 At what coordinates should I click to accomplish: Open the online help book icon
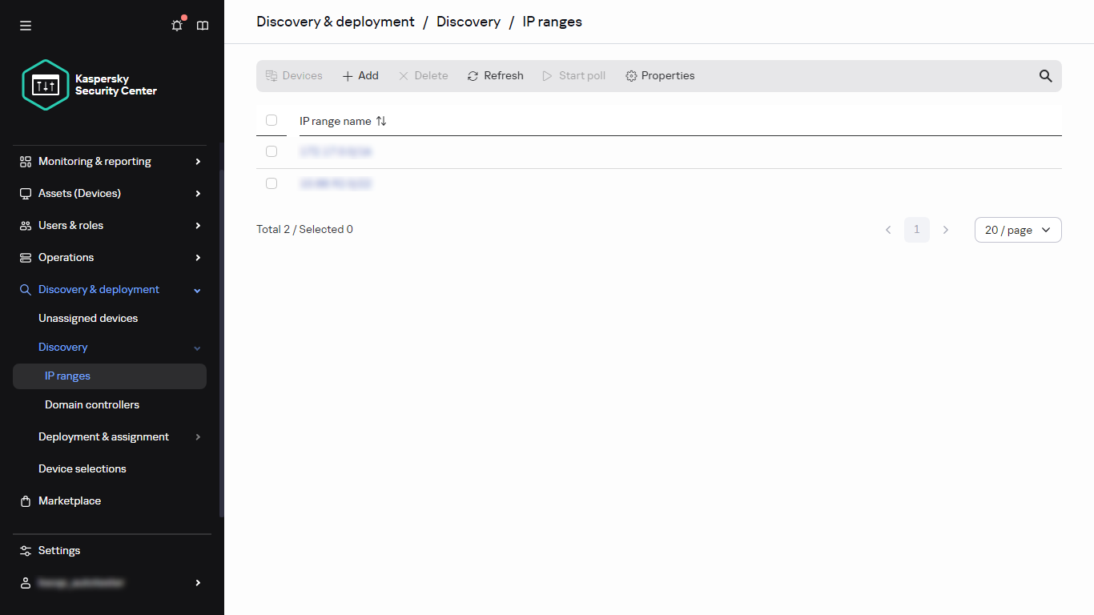[x=202, y=25]
